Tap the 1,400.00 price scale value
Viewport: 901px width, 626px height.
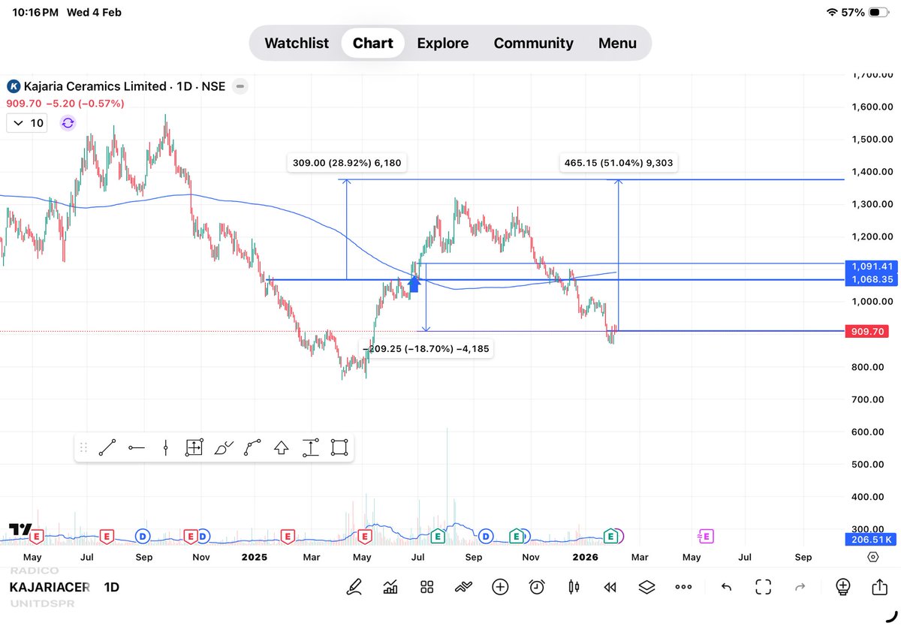[872, 172]
